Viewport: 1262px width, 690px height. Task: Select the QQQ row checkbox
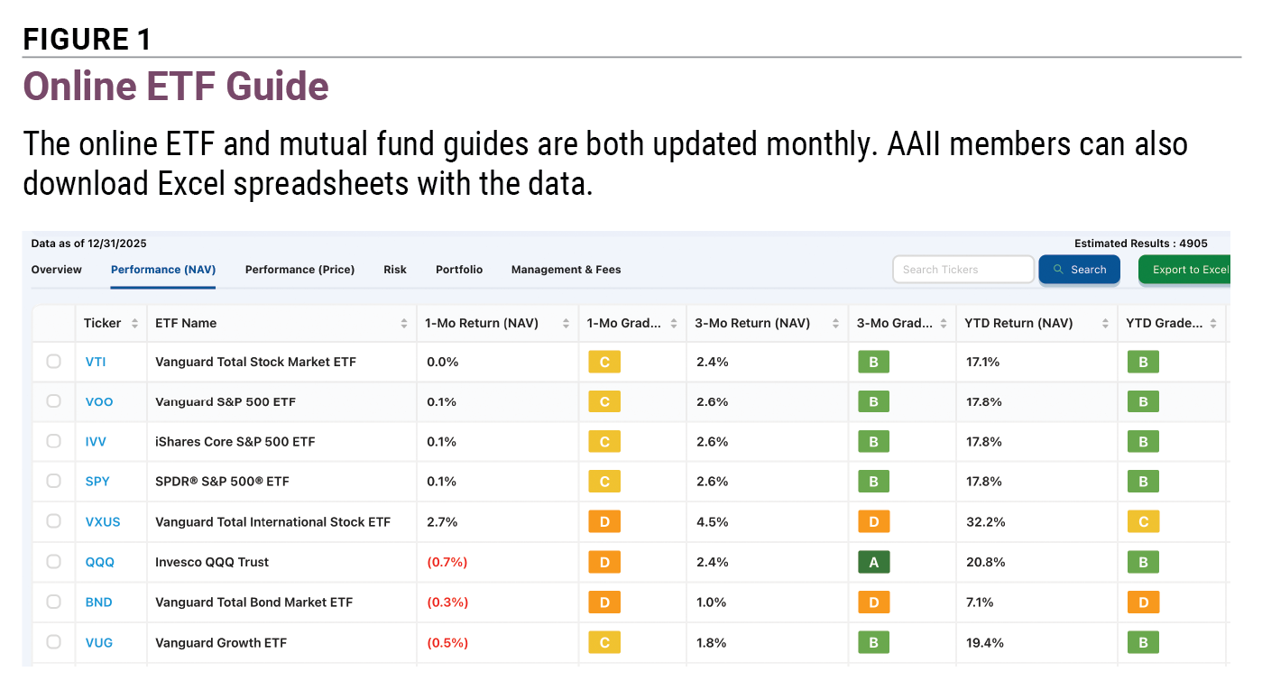pos(54,562)
